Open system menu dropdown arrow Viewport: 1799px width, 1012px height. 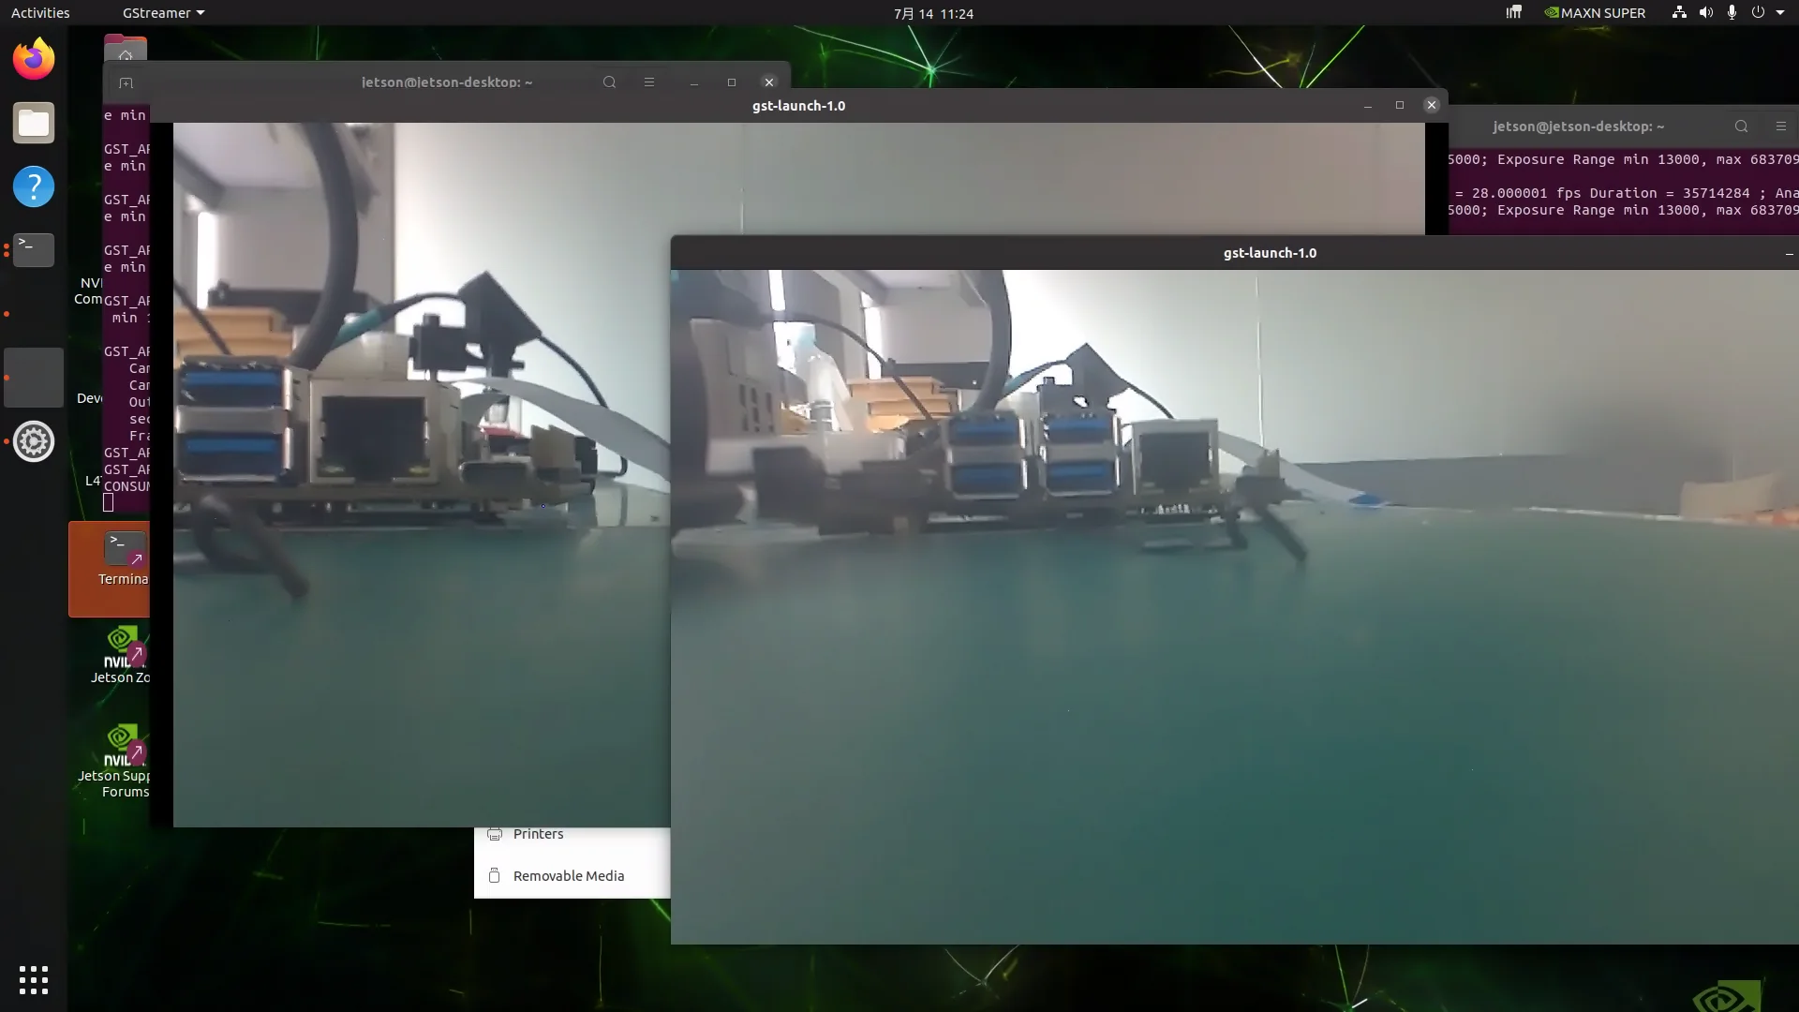point(1780,13)
